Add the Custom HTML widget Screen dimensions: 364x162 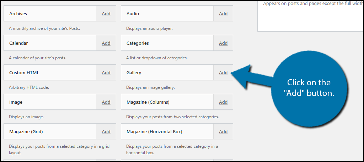106,72
